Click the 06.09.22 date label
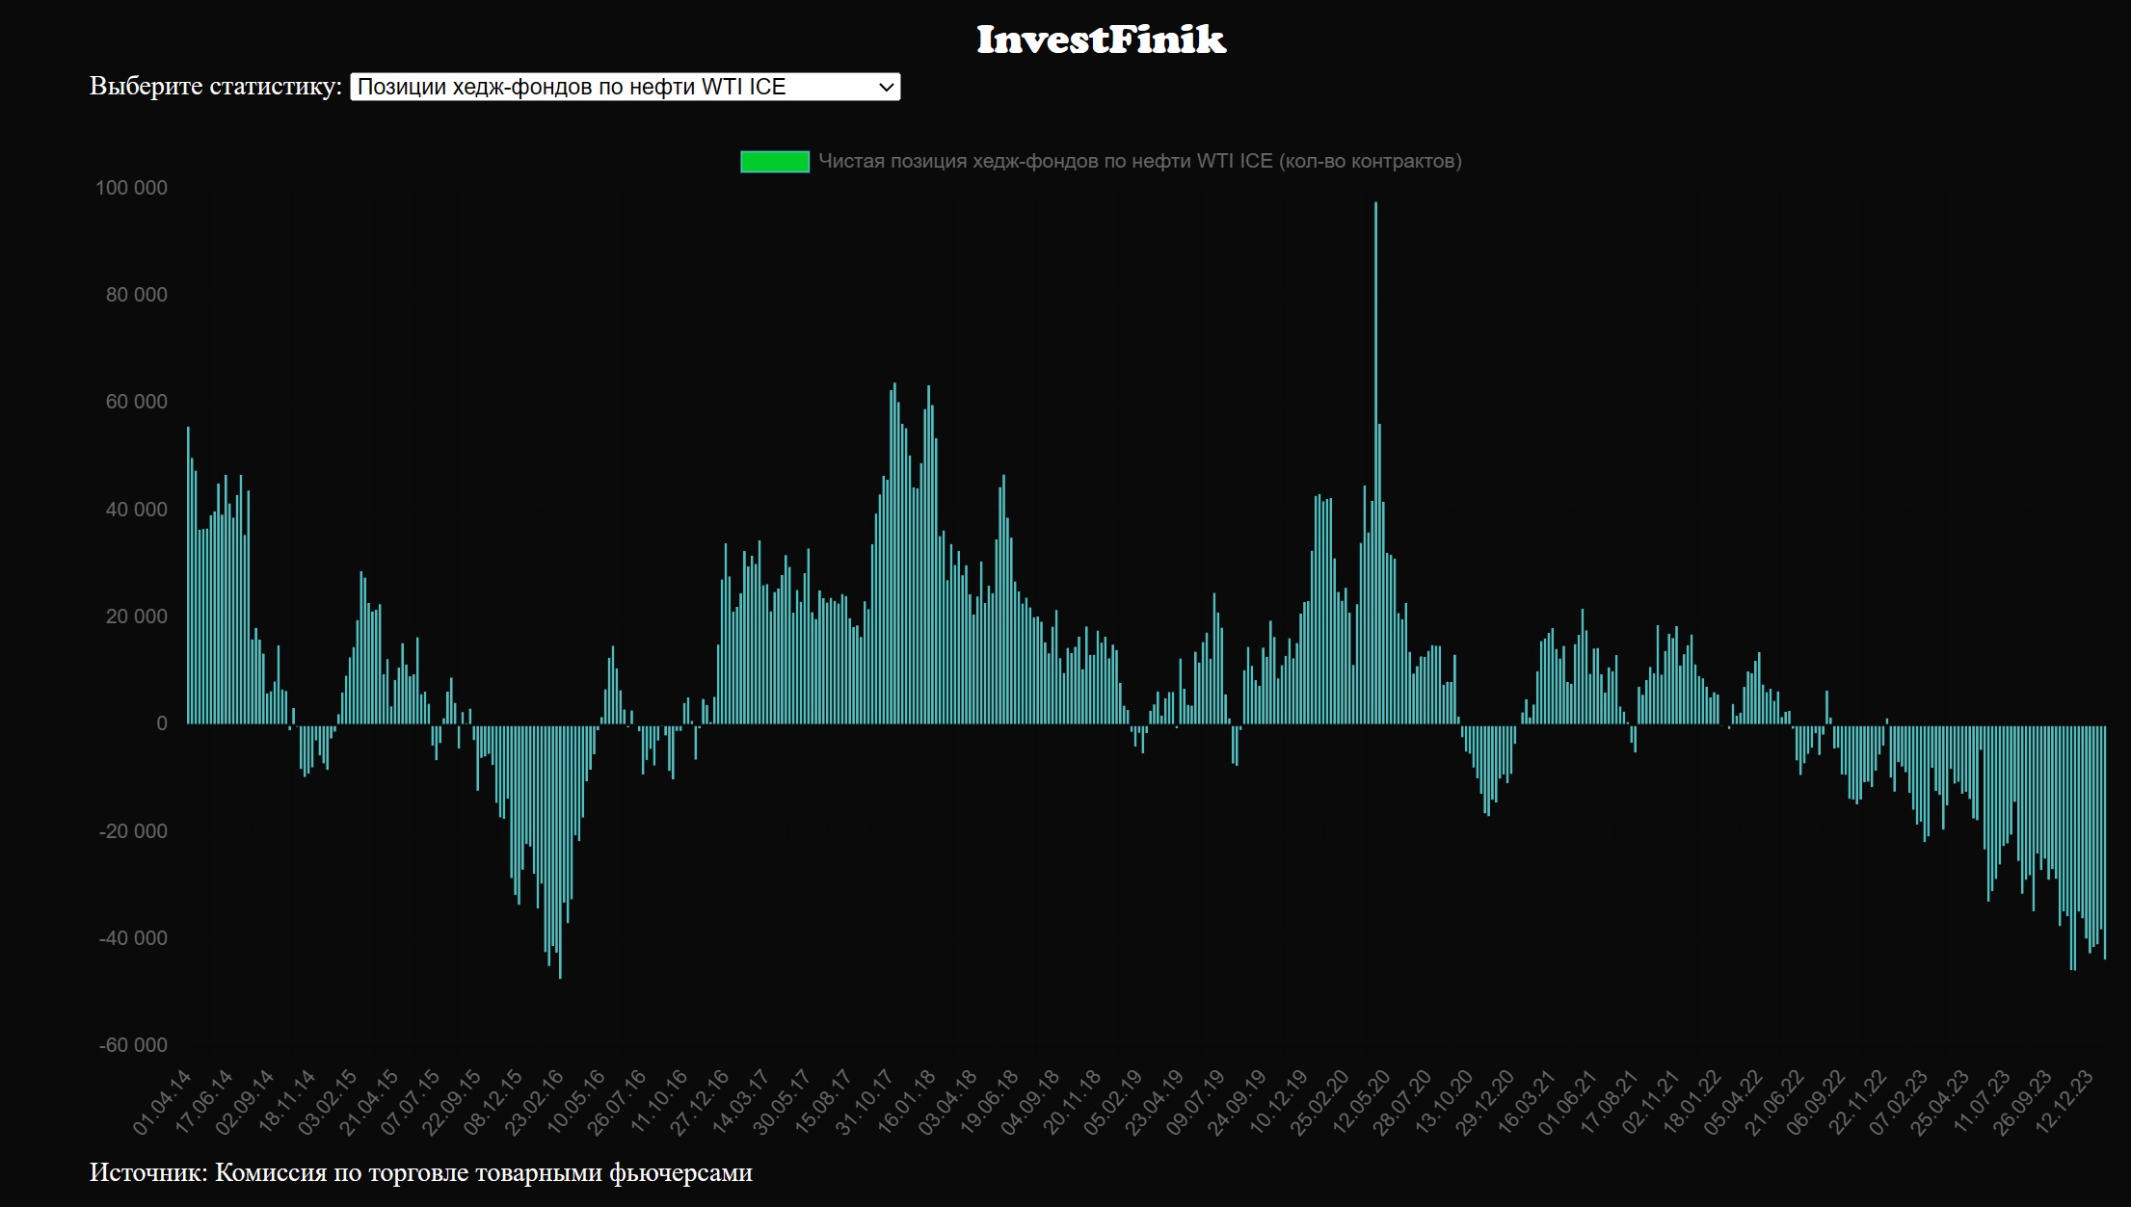Image resolution: width=2131 pixels, height=1207 pixels. tap(1817, 1101)
